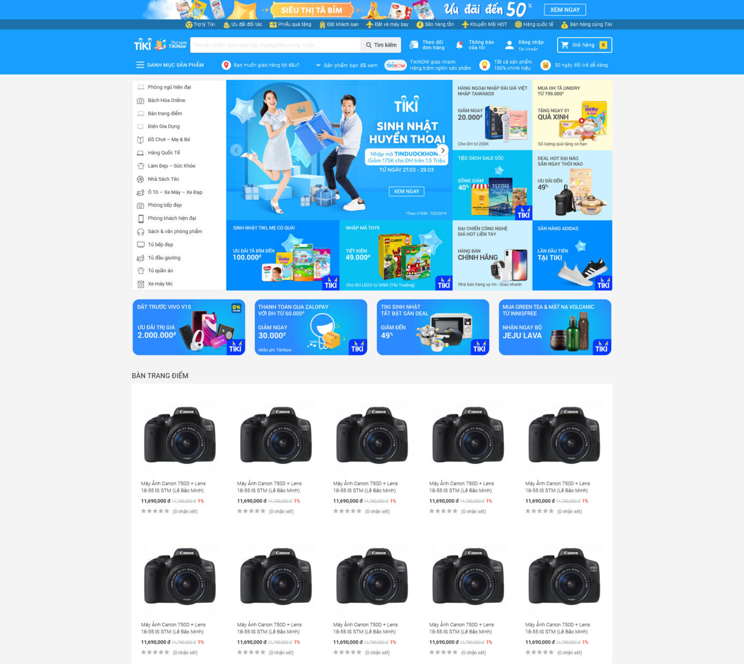Go to previous carousel slide arrow

point(237,150)
